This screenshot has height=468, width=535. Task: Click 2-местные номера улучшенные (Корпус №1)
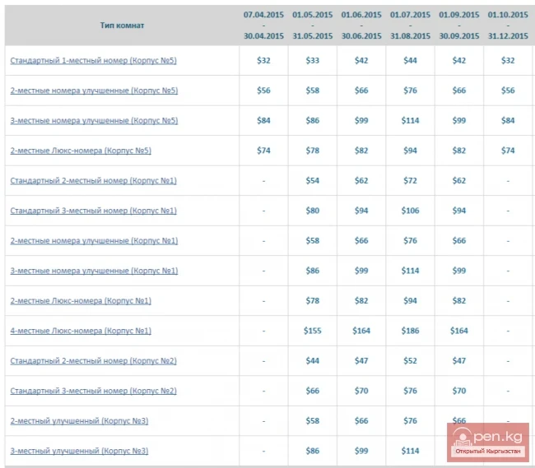coord(94,241)
